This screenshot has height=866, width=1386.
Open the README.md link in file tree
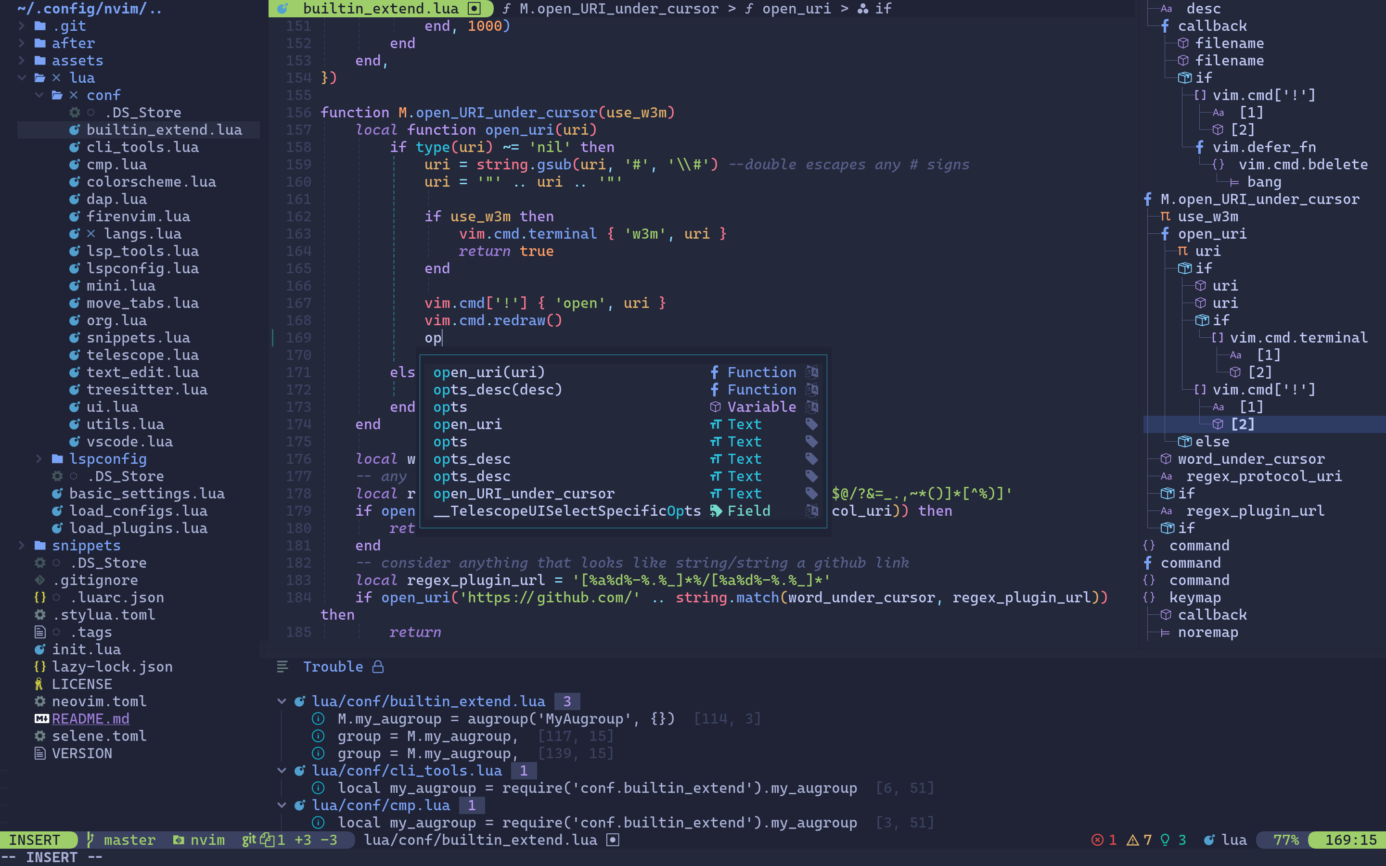(x=90, y=719)
